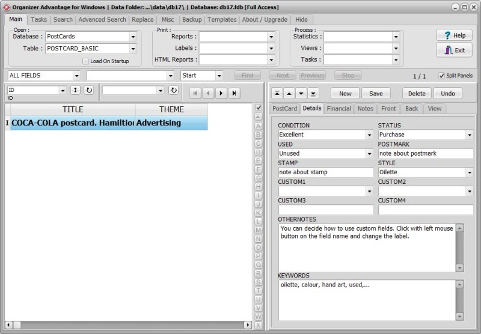Viewport: 481px width, 334px height.
Task: Click the Undo button
Action: (447, 94)
